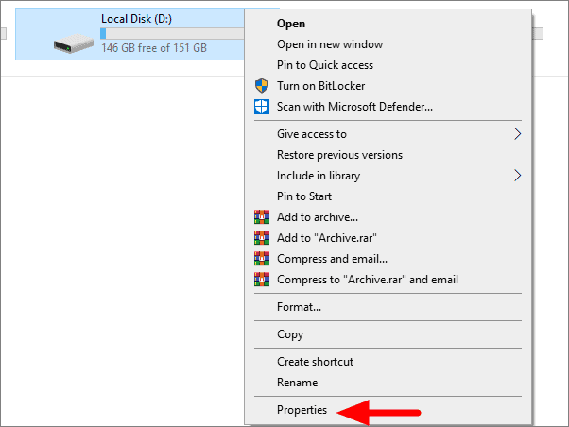Image resolution: width=569 pixels, height=427 pixels.
Task: Click the Microsoft Defender shield icon
Action: [x=262, y=107]
